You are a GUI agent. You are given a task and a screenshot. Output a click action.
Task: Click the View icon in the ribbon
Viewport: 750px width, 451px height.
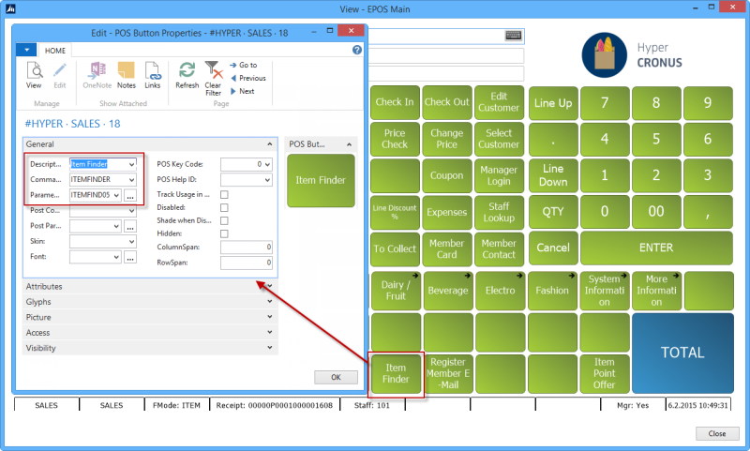coord(34,70)
